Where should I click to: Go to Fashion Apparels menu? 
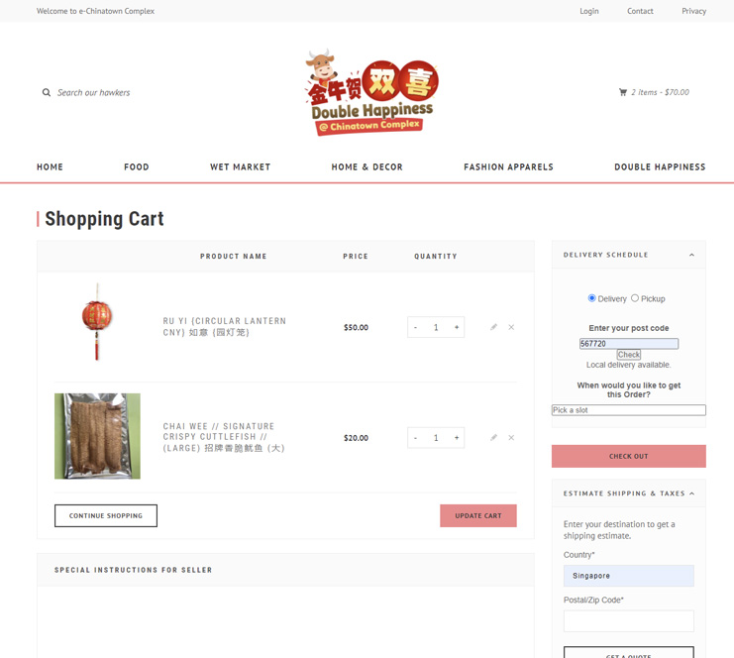click(508, 167)
